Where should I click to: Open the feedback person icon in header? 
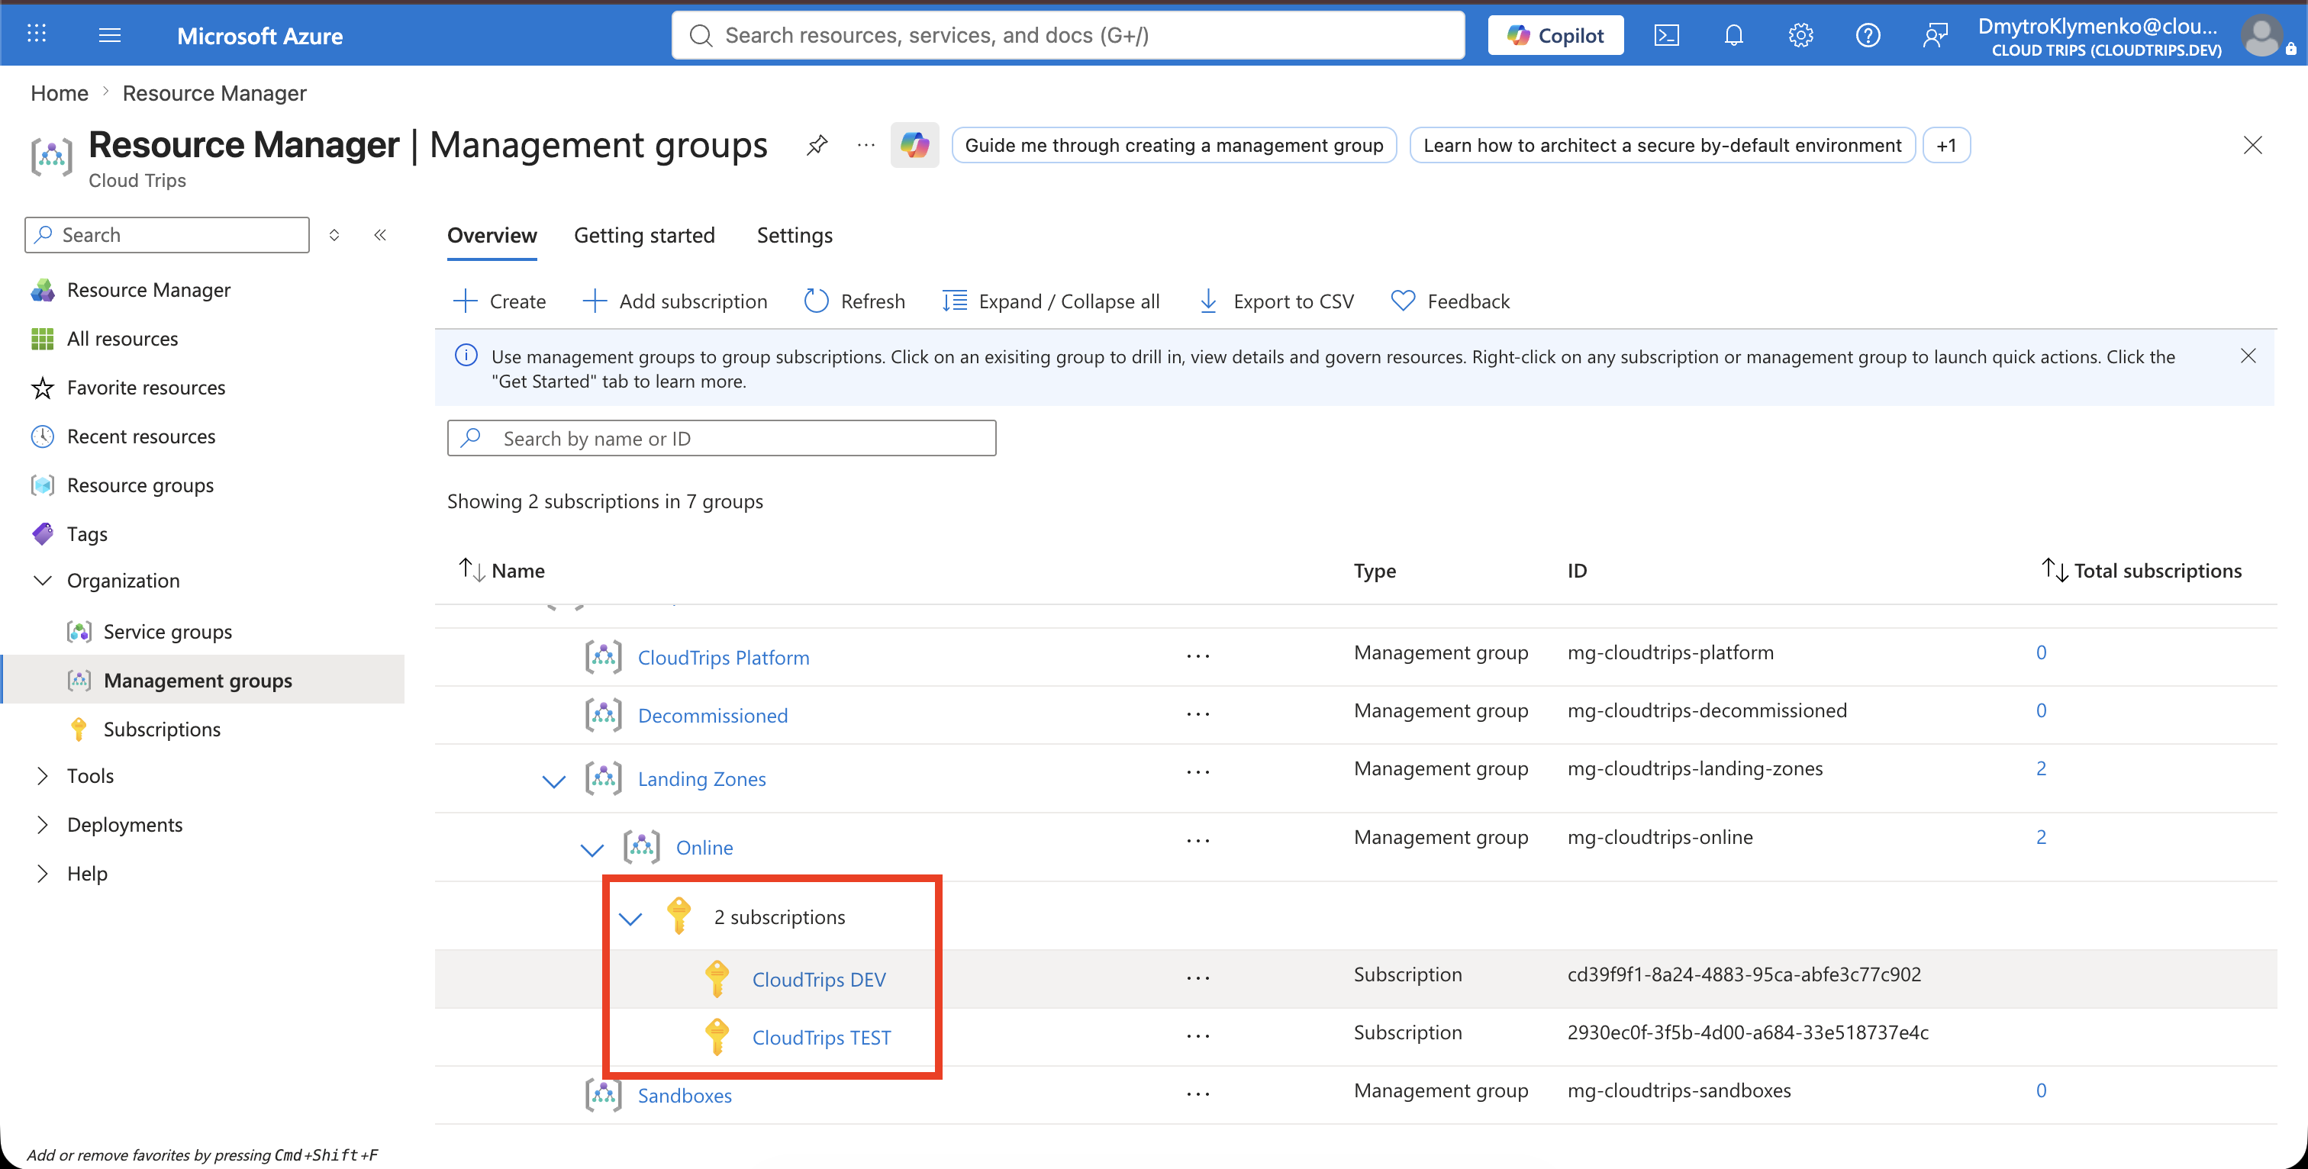point(1936,35)
